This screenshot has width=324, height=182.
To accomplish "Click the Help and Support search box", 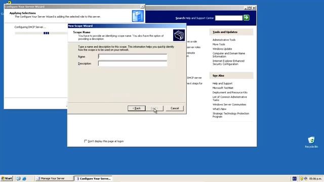I will (229, 18).
